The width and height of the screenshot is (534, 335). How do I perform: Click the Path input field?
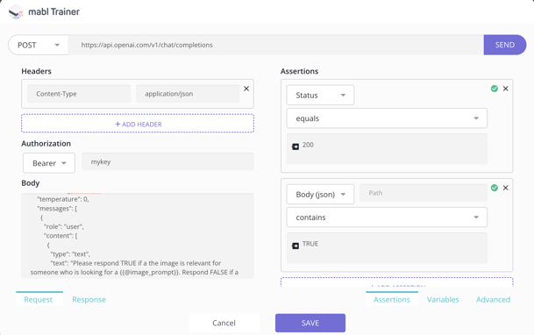pos(424,193)
